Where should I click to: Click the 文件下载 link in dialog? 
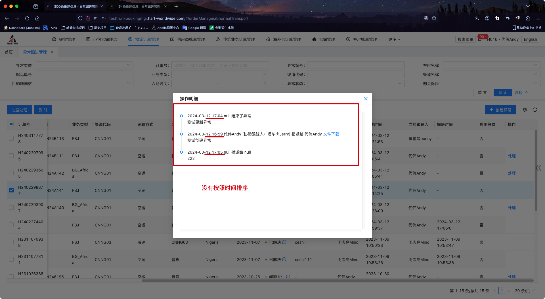[331, 134]
